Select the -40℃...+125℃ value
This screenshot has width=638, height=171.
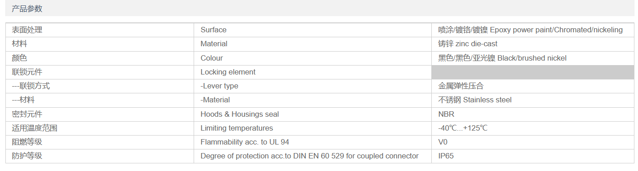[x=463, y=128]
